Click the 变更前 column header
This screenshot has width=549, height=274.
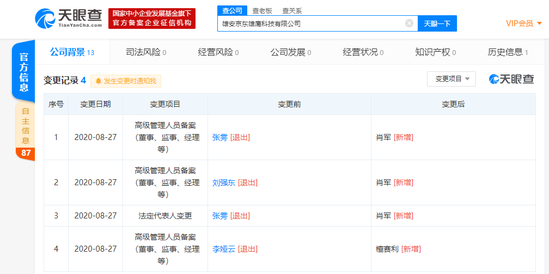tap(290, 104)
